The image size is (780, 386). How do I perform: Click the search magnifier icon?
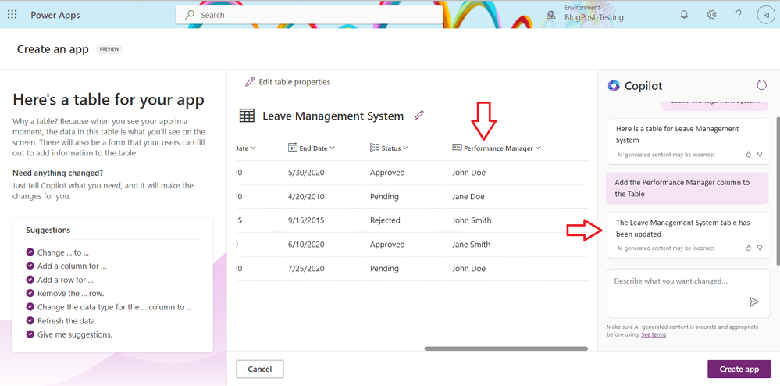pyautogui.click(x=190, y=15)
